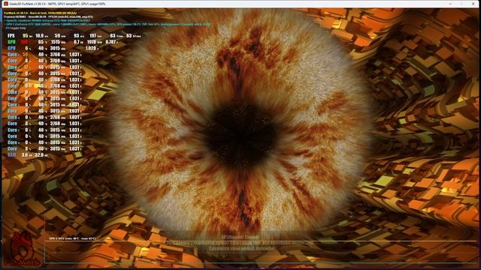The image size is (481, 270).
Task: Maximize the FurMark window
Action: pos(461,4)
